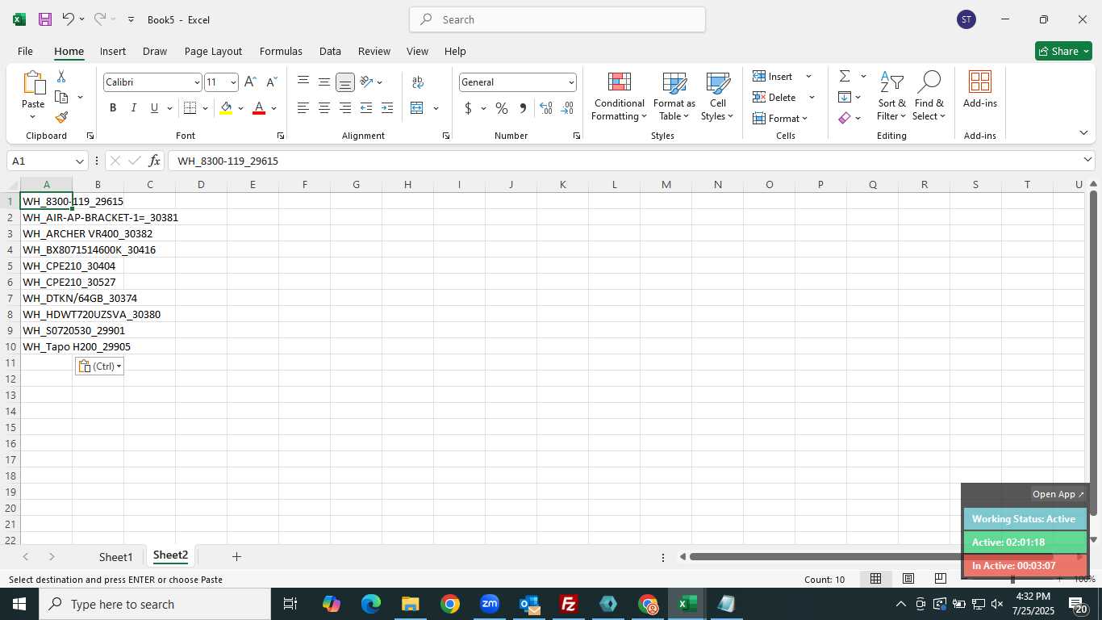
Task: Toggle Center alignment
Action: [324, 108]
